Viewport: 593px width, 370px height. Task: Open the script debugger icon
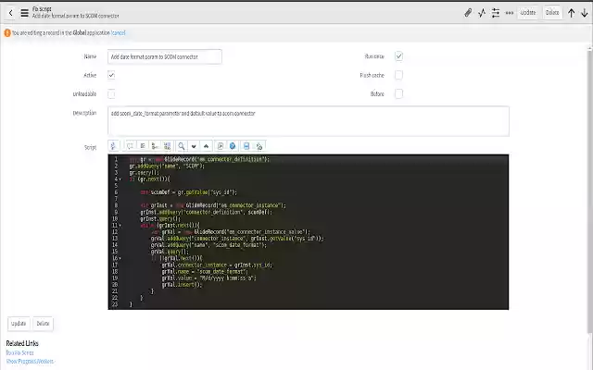click(x=259, y=146)
